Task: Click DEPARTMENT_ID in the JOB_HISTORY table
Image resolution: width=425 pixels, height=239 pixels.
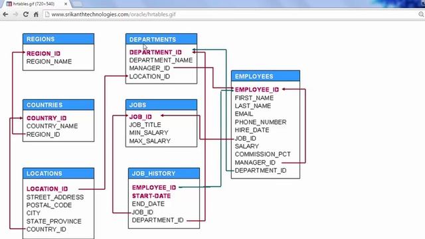Action: pos(158,220)
